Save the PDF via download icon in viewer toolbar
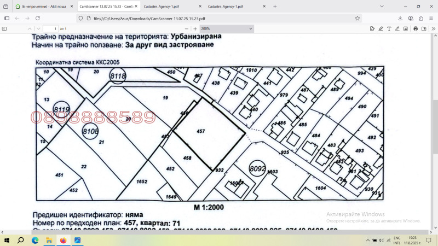The width and height of the screenshot is (438, 246). 424,29
